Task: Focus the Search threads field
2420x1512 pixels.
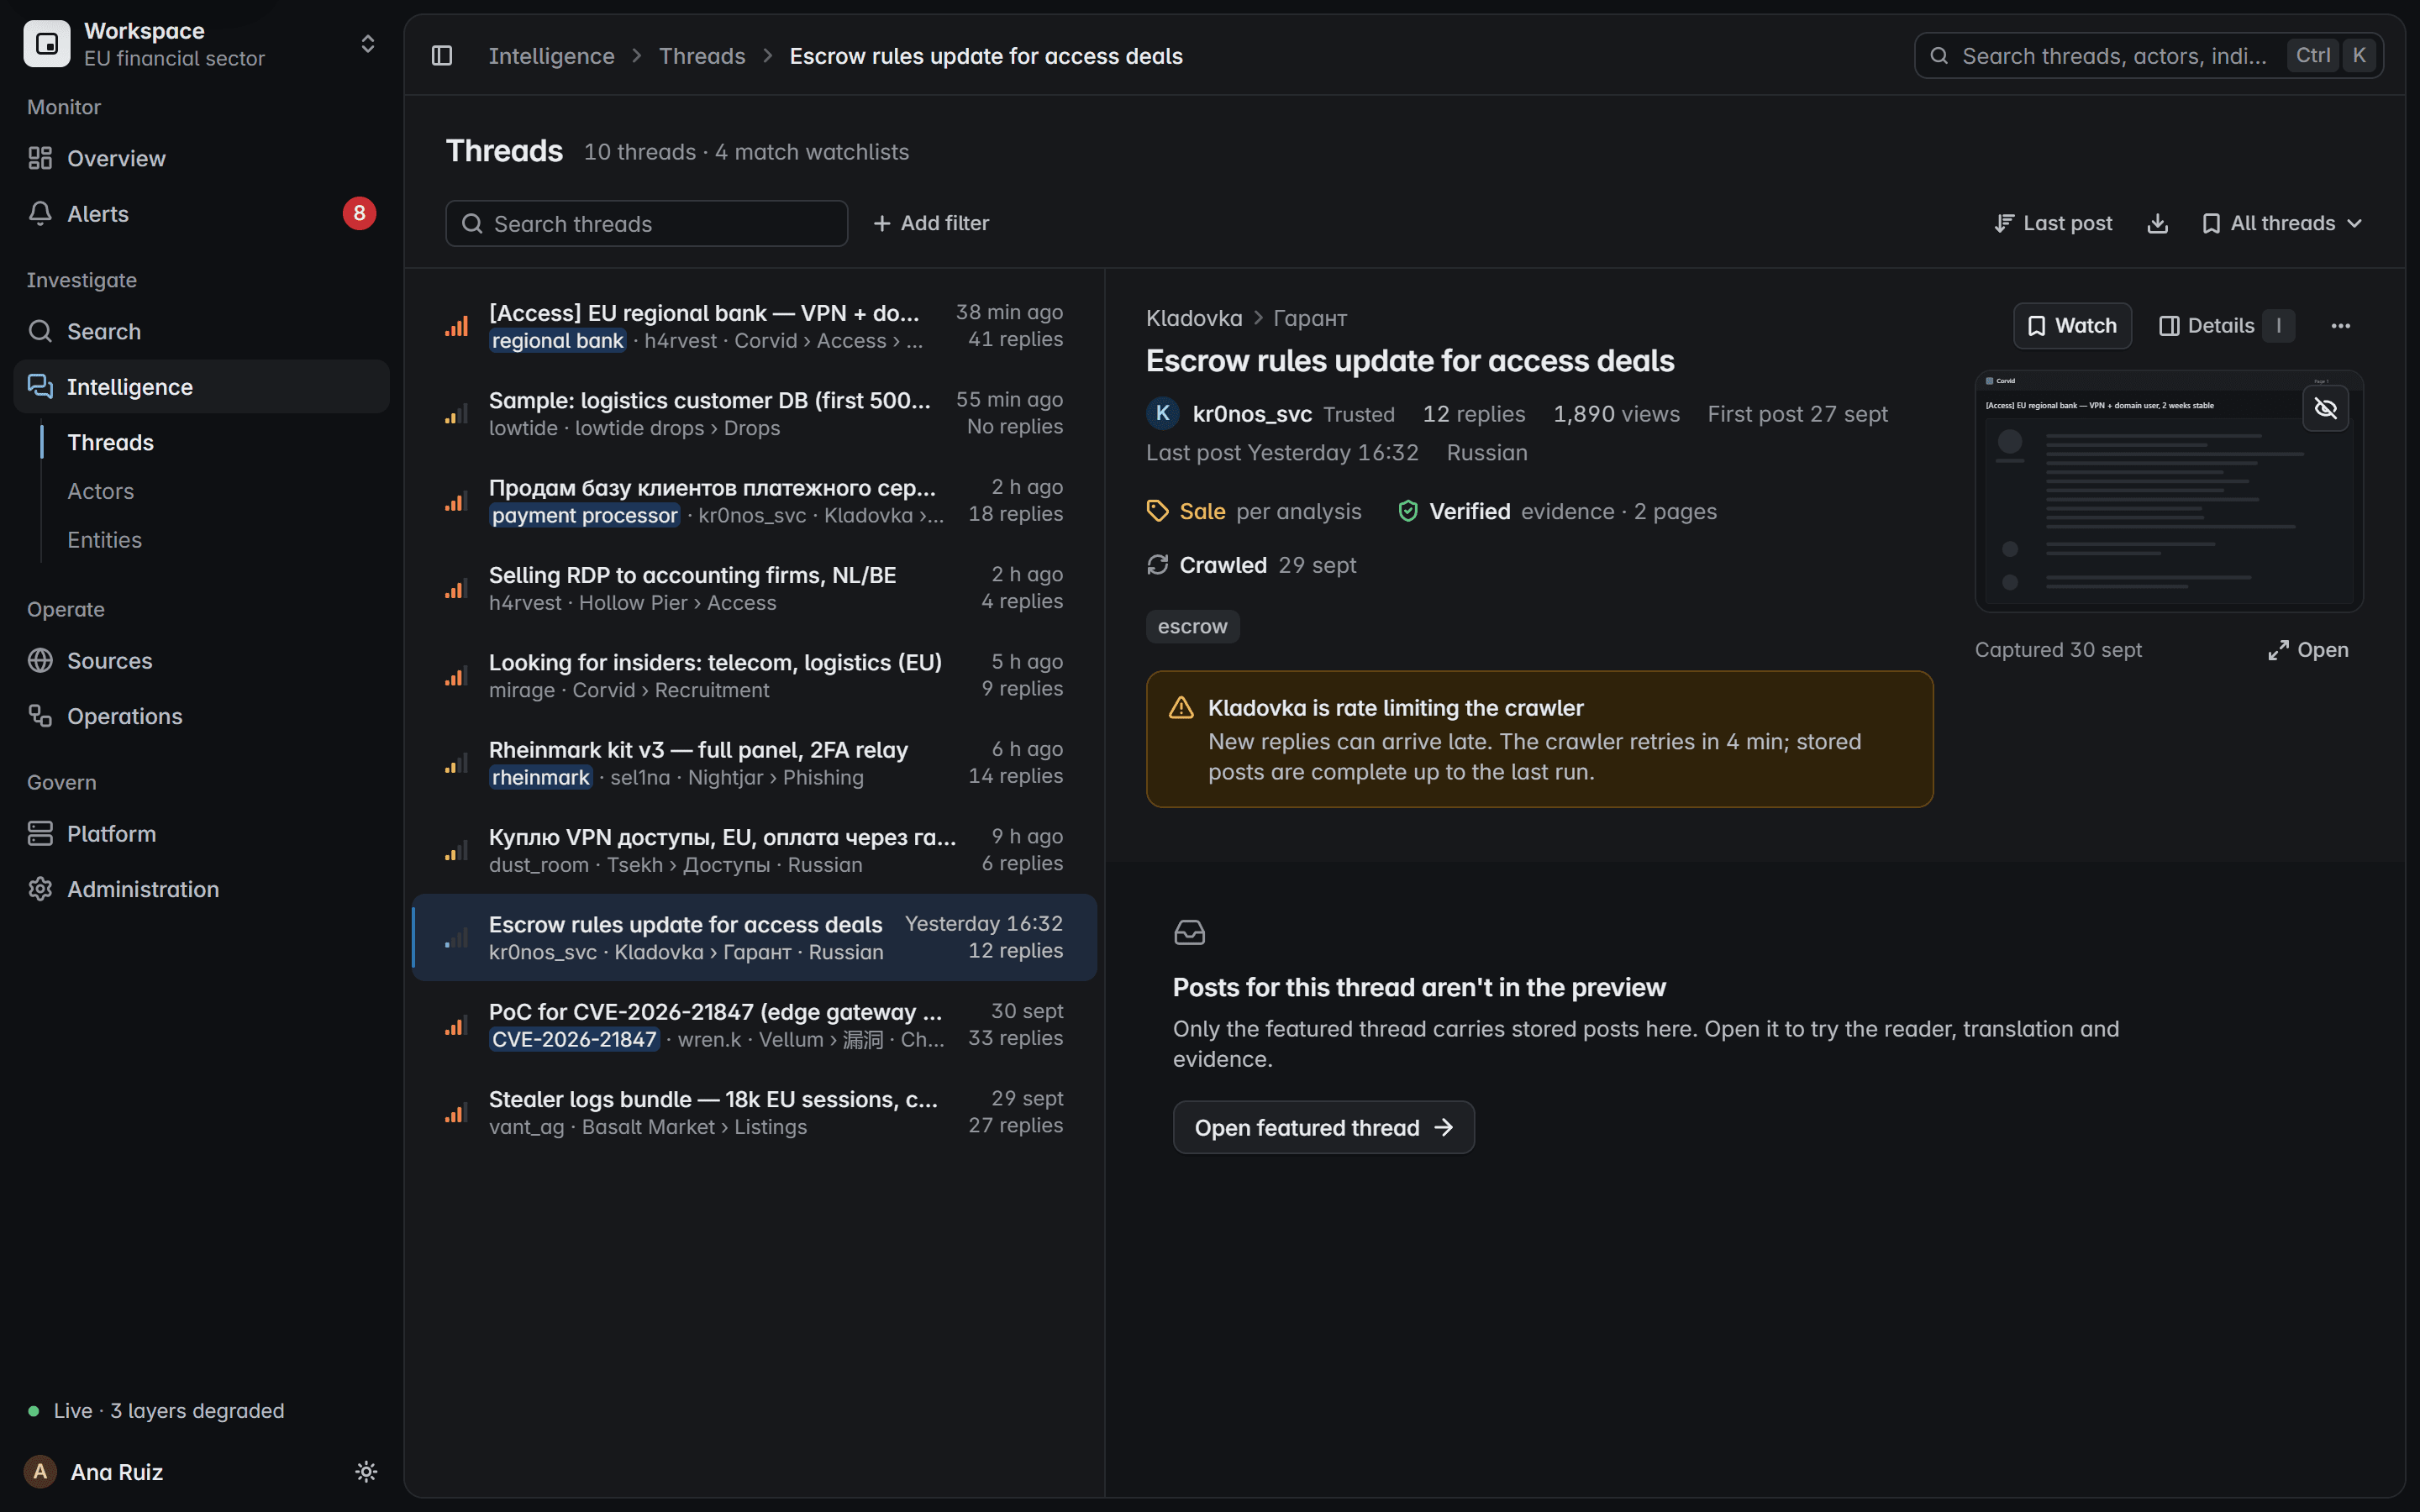Action: pyautogui.click(x=646, y=224)
